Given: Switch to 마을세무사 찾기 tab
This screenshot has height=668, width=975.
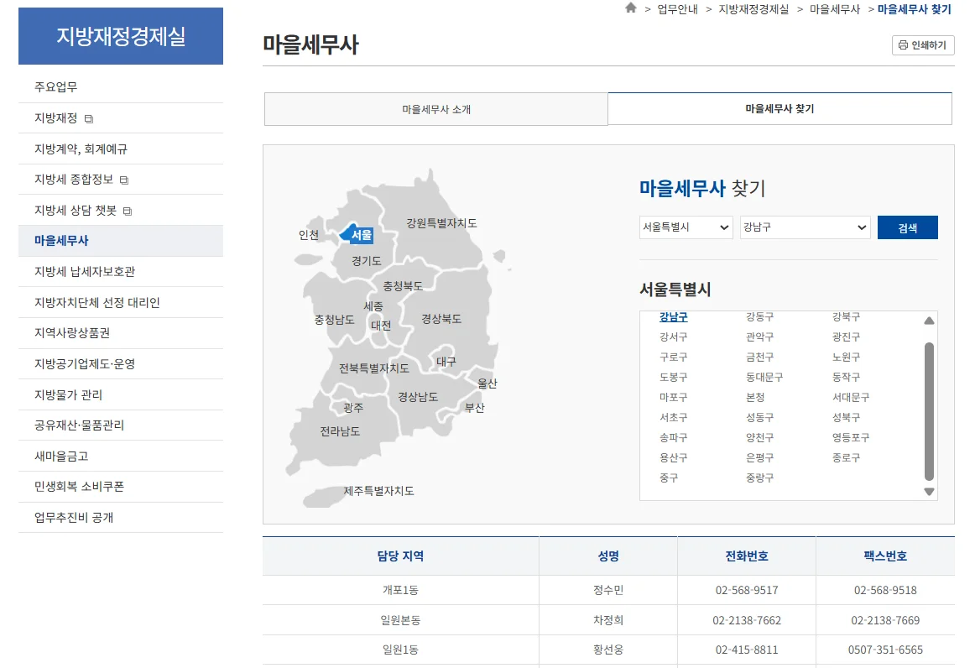Looking at the screenshot, I should coord(779,109).
